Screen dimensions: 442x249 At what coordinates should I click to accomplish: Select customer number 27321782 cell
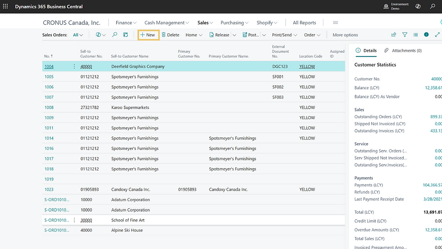coord(90,107)
